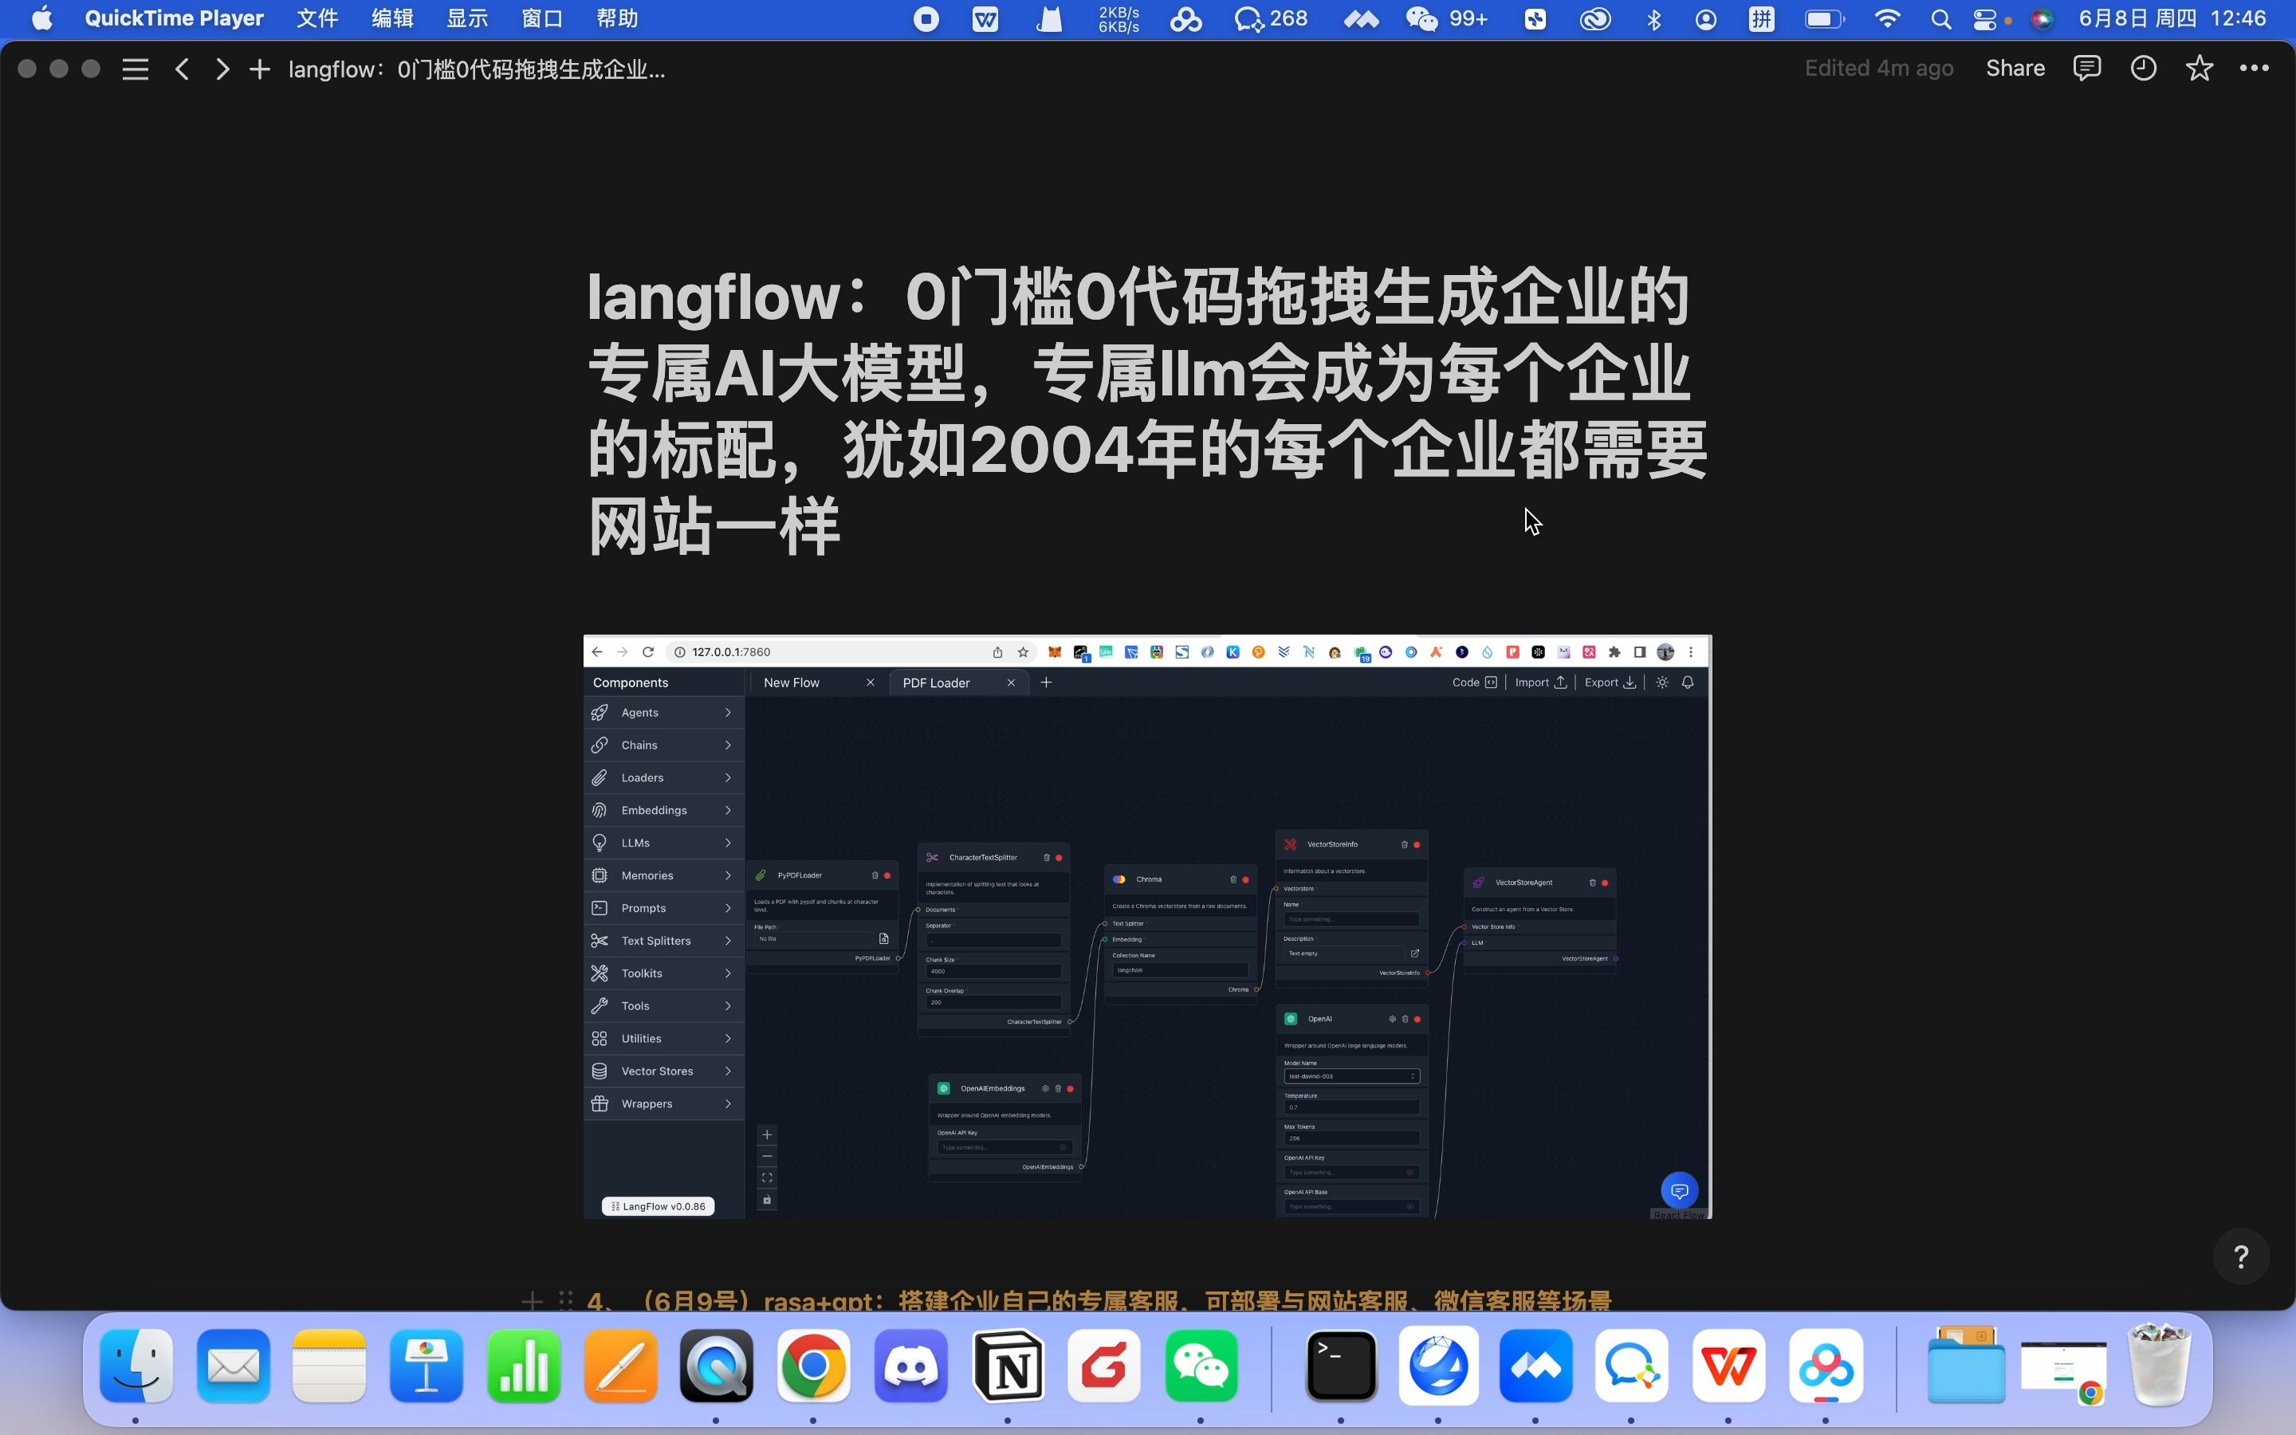This screenshot has width=2296, height=1435.
Task: Open the WPS Office Dock icon
Action: (x=1728, y=1366)
